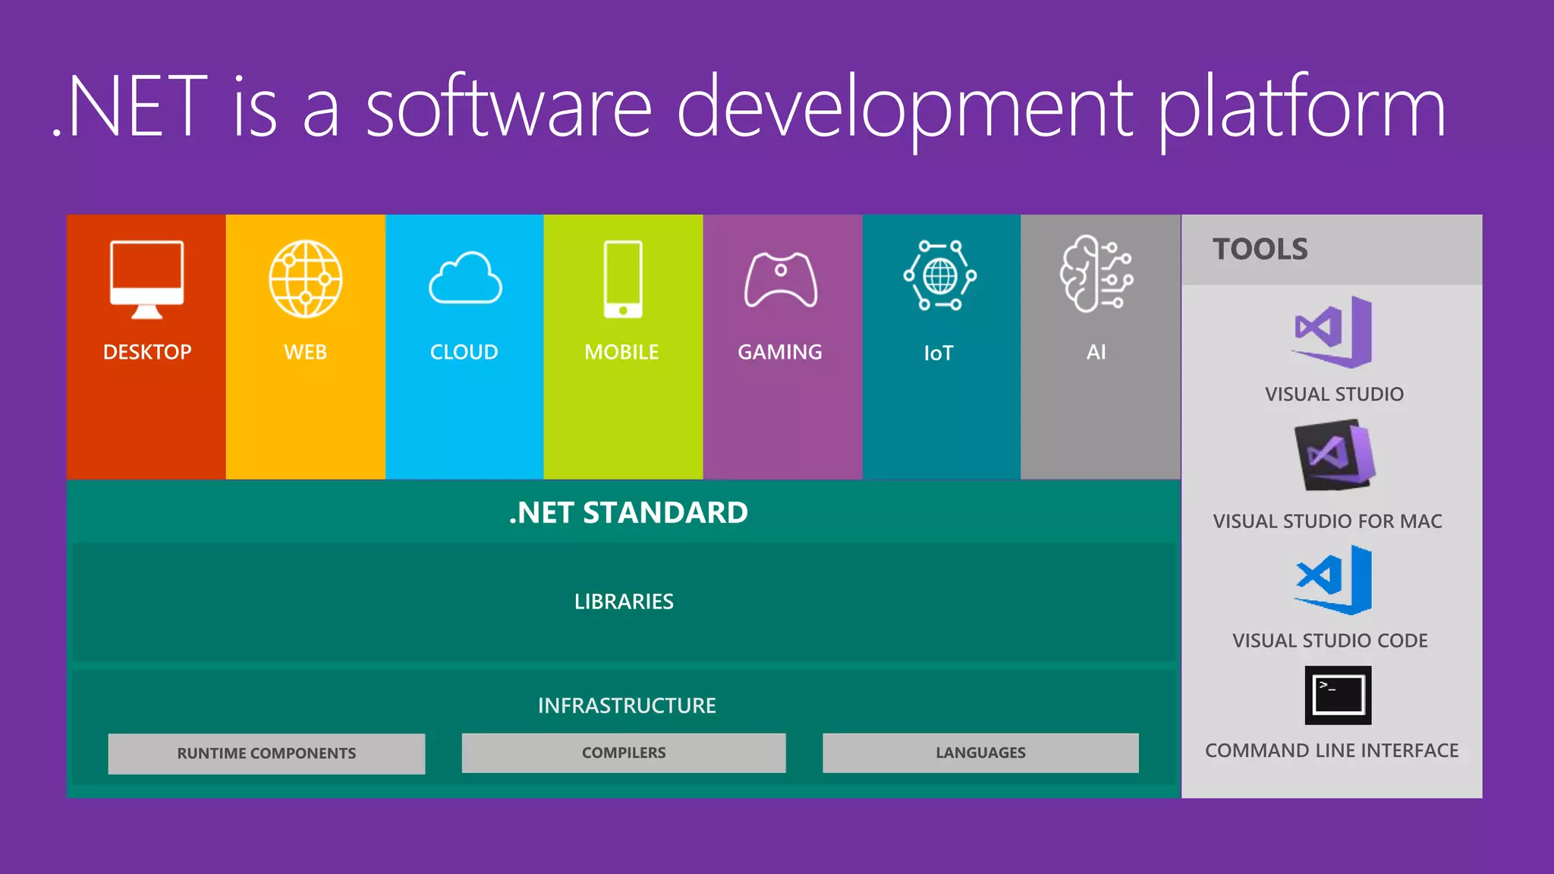Click the .NET Standard heading

pos(628,513)
